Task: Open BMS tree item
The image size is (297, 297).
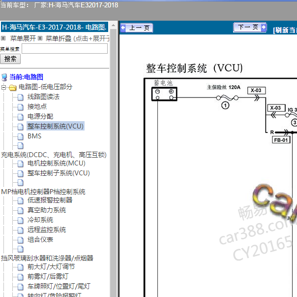Action: pos(34,136)
